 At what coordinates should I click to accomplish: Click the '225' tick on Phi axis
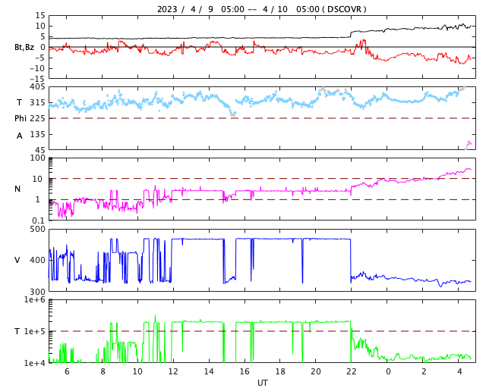coord(37,118)
